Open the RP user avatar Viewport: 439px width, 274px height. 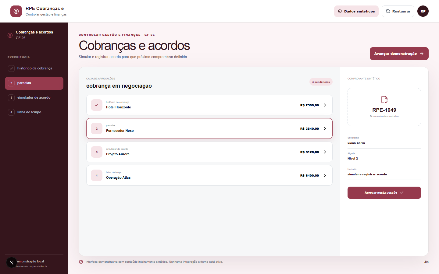click(x=423, y=11)
